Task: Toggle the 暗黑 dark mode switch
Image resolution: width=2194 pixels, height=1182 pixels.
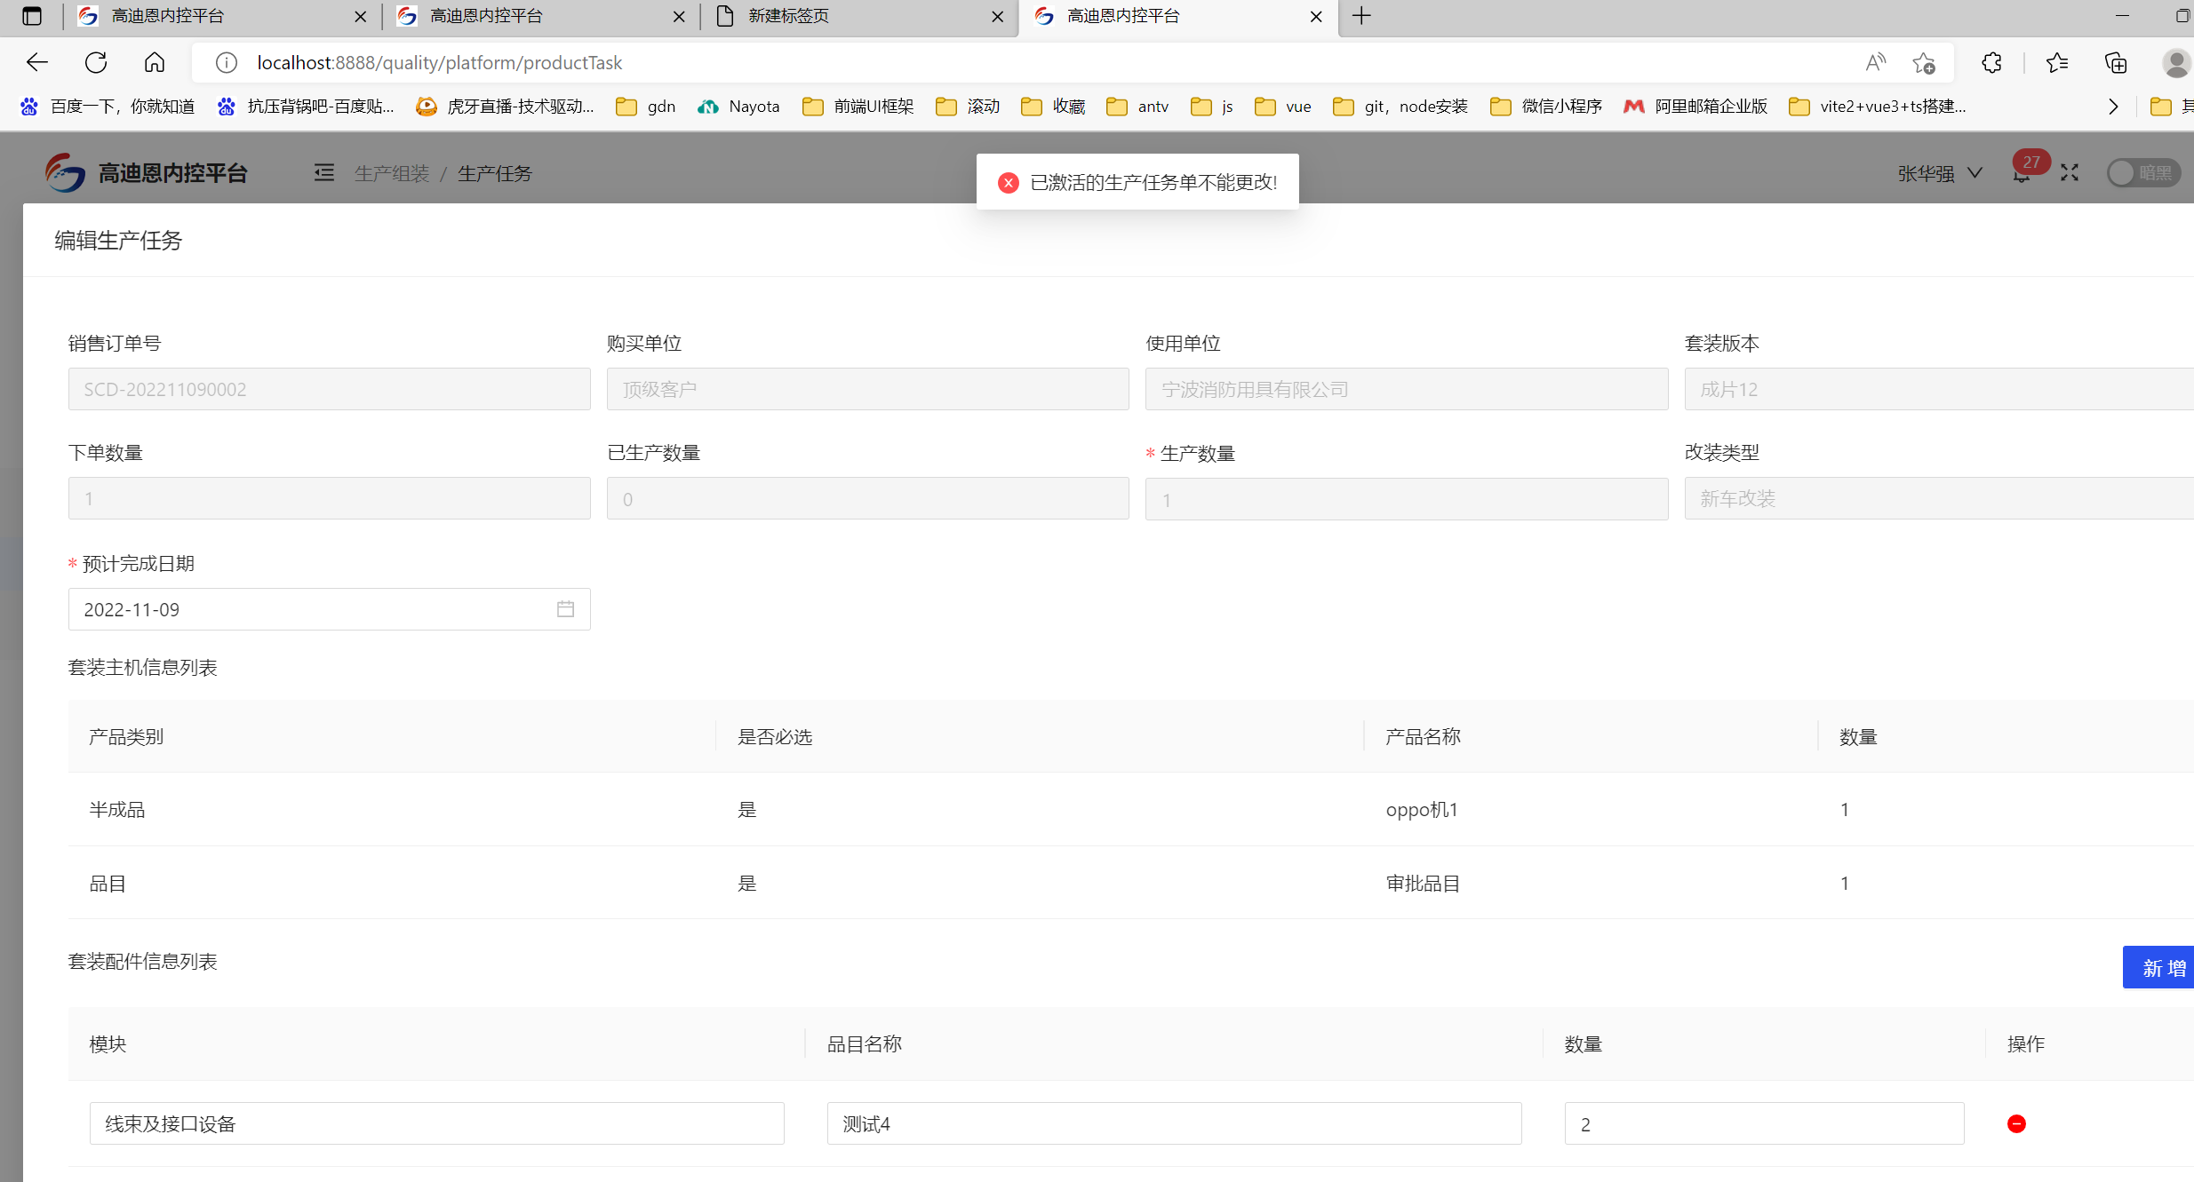Action: 2143,173
